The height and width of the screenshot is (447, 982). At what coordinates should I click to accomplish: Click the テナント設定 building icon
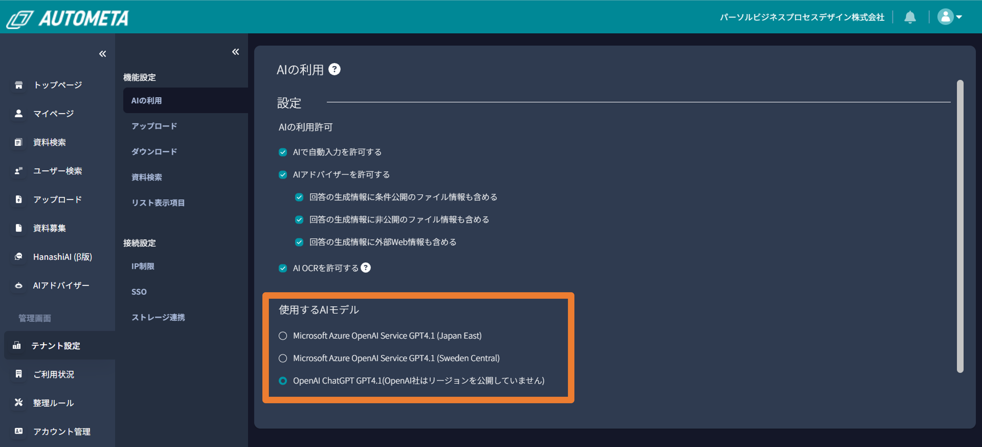pos(17,346)
